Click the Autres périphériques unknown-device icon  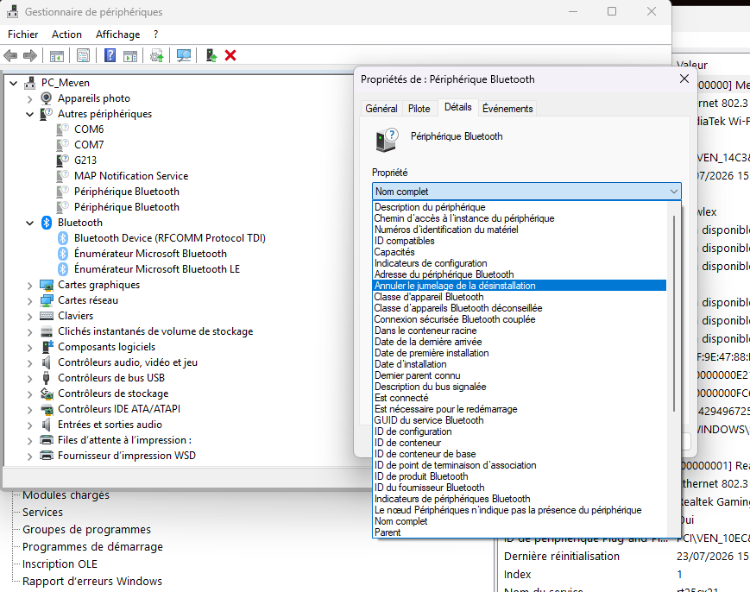pos(47,114)
